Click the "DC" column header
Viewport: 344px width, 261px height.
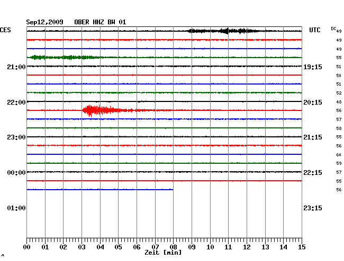[x=333, y=29]
